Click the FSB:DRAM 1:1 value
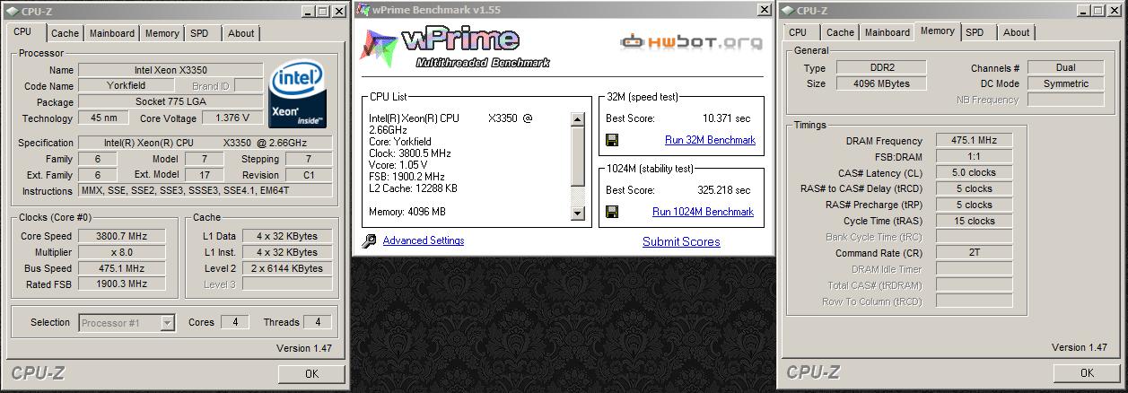The image size is (1128, 393). (975, 156)
